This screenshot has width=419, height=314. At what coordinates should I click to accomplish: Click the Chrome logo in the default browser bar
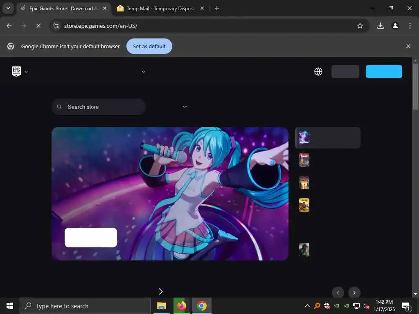pos(11,46)
